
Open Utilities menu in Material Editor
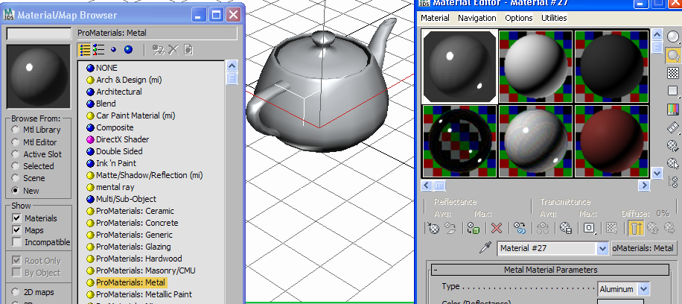(554, 18)
